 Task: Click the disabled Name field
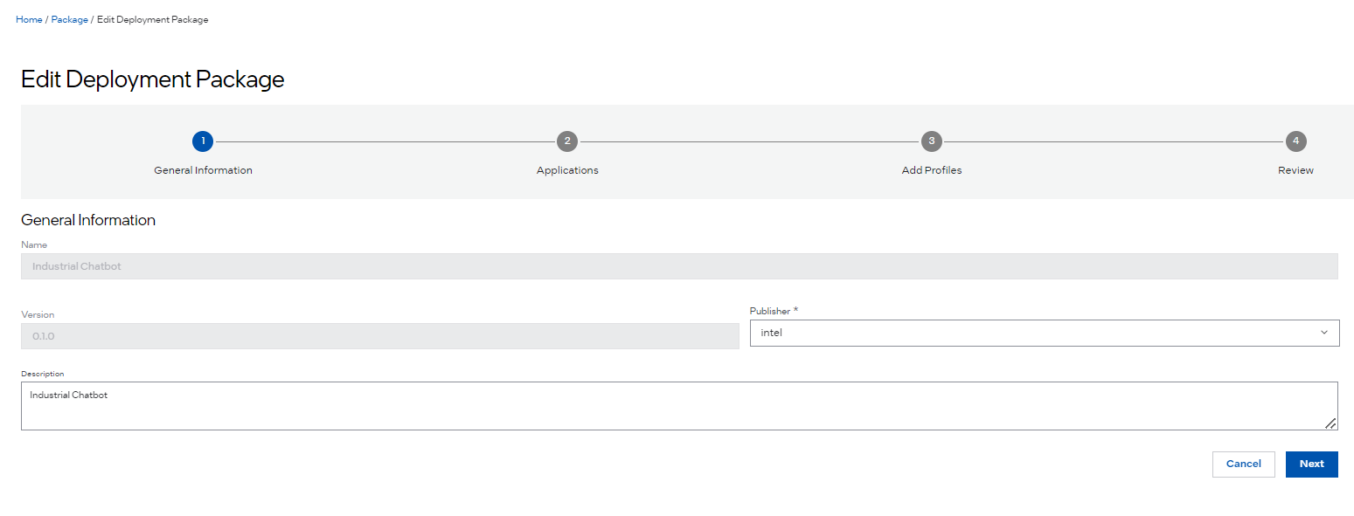click(x=678, y=266)
